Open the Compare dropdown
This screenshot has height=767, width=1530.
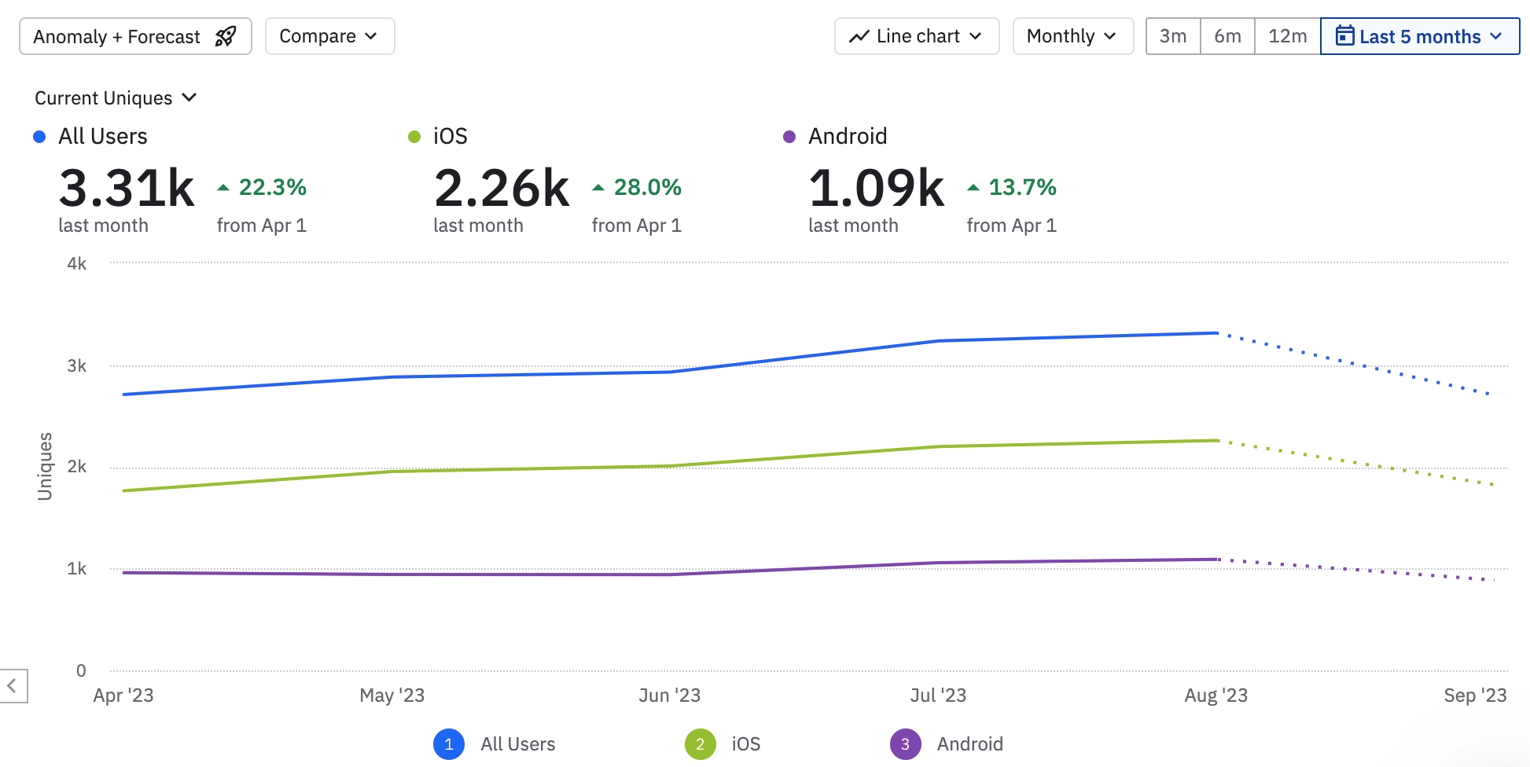coord(330,36)
